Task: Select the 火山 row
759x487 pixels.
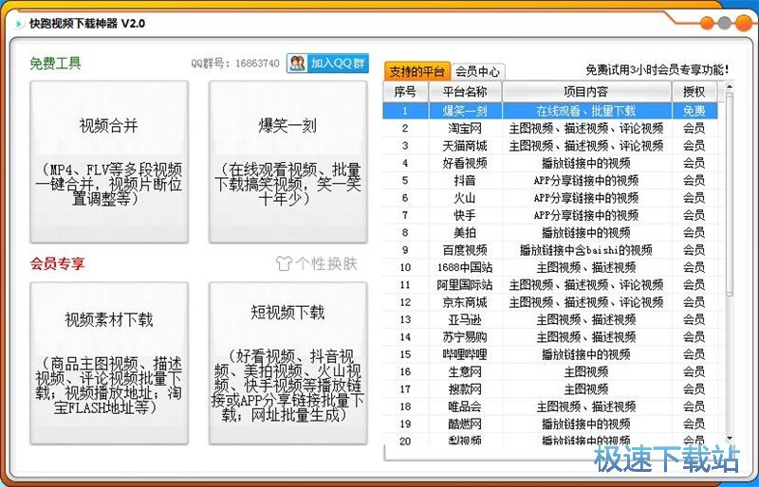Action: 550,198
